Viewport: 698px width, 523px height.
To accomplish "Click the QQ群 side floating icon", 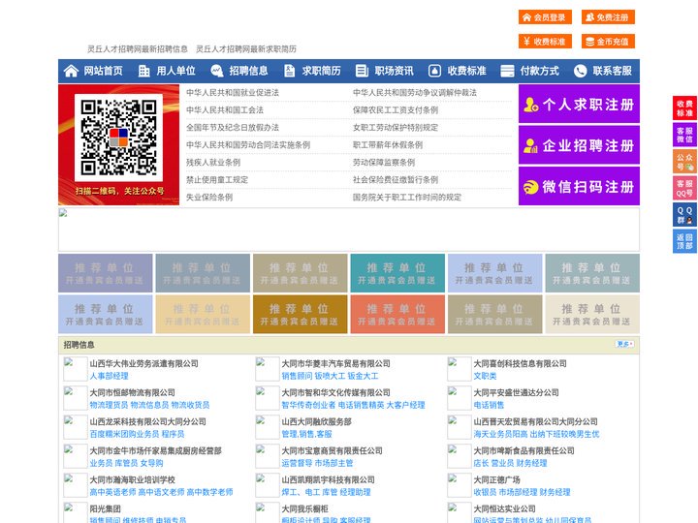I will click(684, 215).
